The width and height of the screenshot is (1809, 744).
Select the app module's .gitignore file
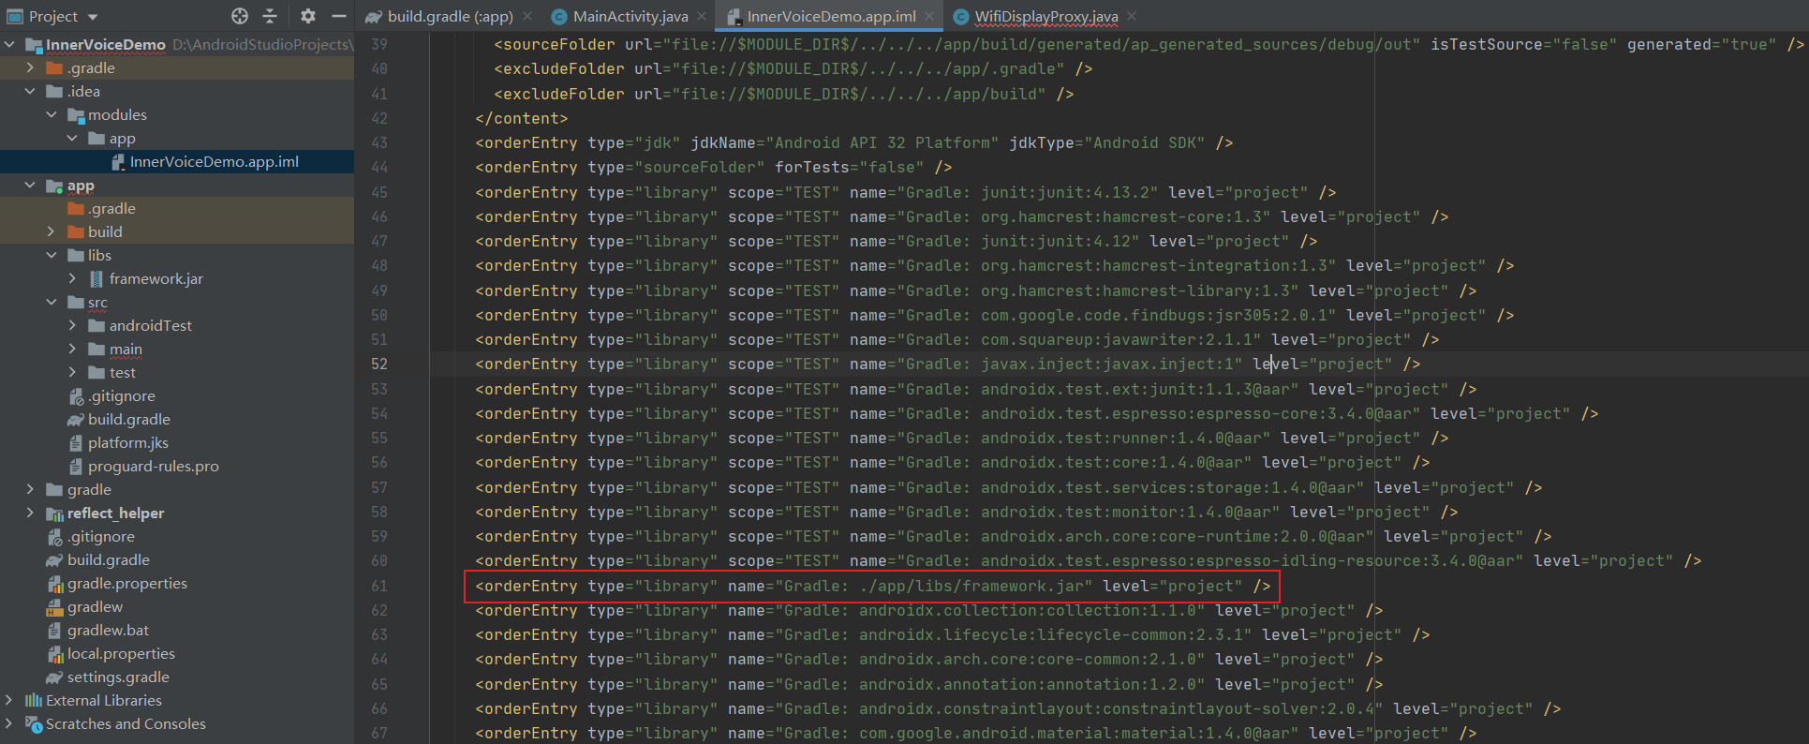click(122, 396)
